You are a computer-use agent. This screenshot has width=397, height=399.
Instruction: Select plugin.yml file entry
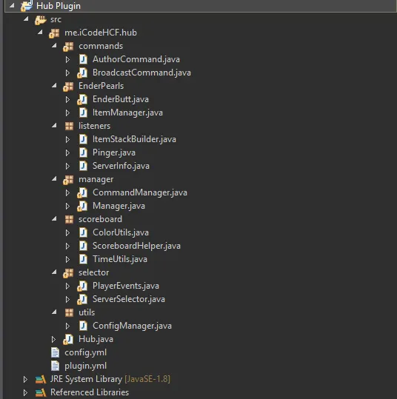(x=86, y=366)
